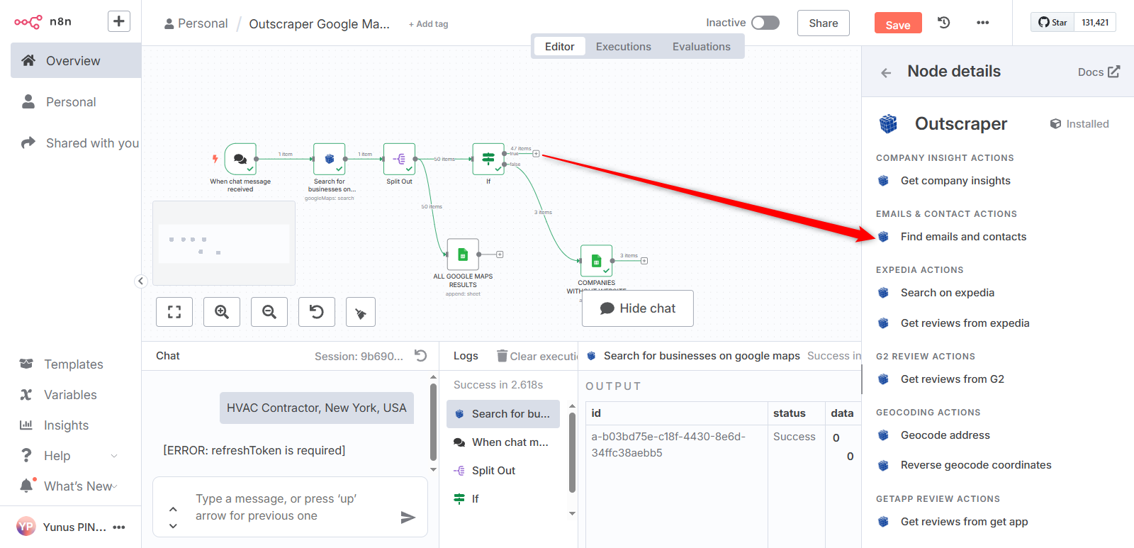1134x548 pixels.
Task: Click the workflow name title
Action: tap(319, 24)
